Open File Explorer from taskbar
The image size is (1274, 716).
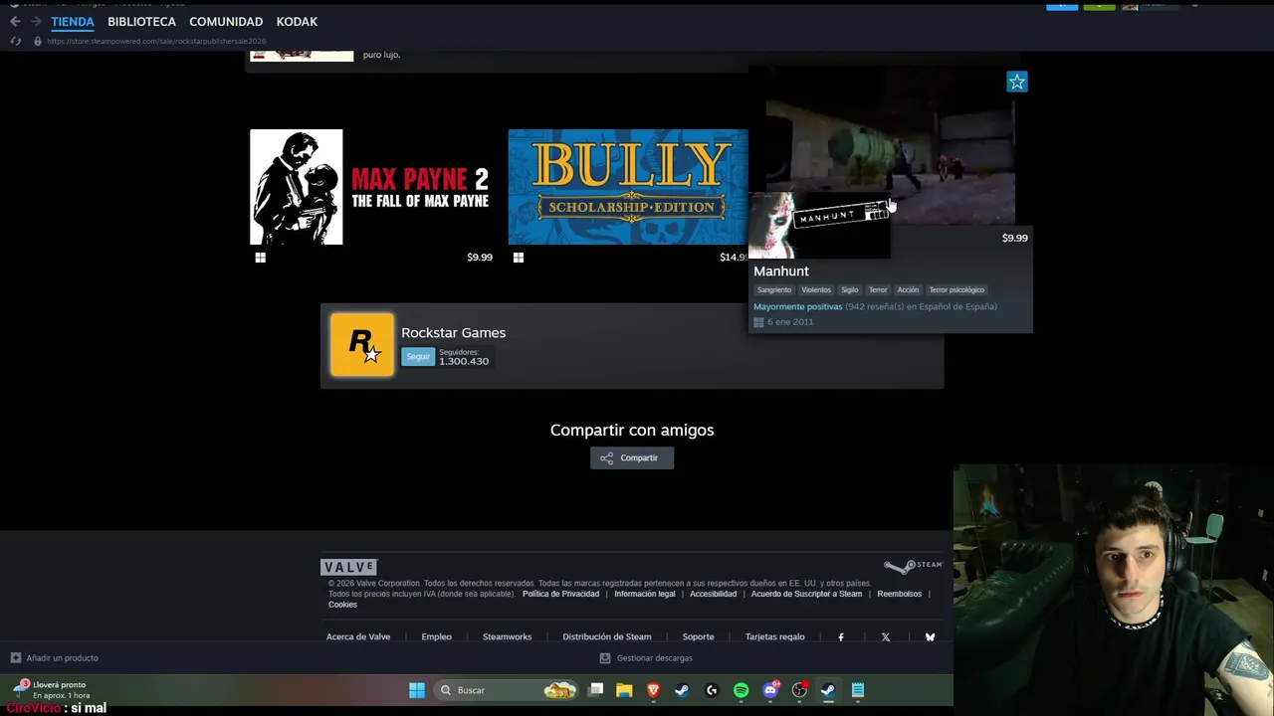[x=624, y=690]
